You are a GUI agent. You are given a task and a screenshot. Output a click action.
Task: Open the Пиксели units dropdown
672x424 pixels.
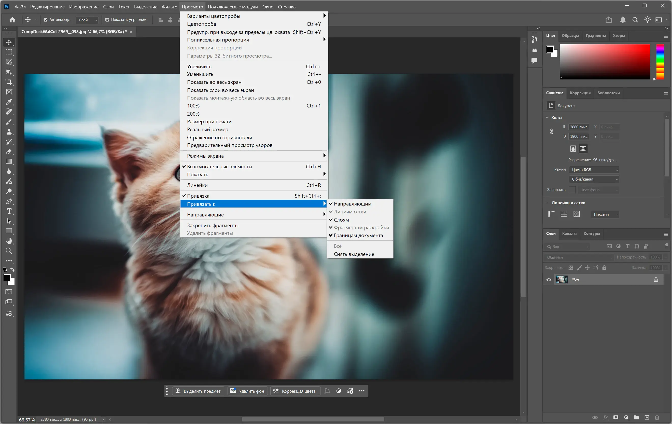(x=605, y=214)
